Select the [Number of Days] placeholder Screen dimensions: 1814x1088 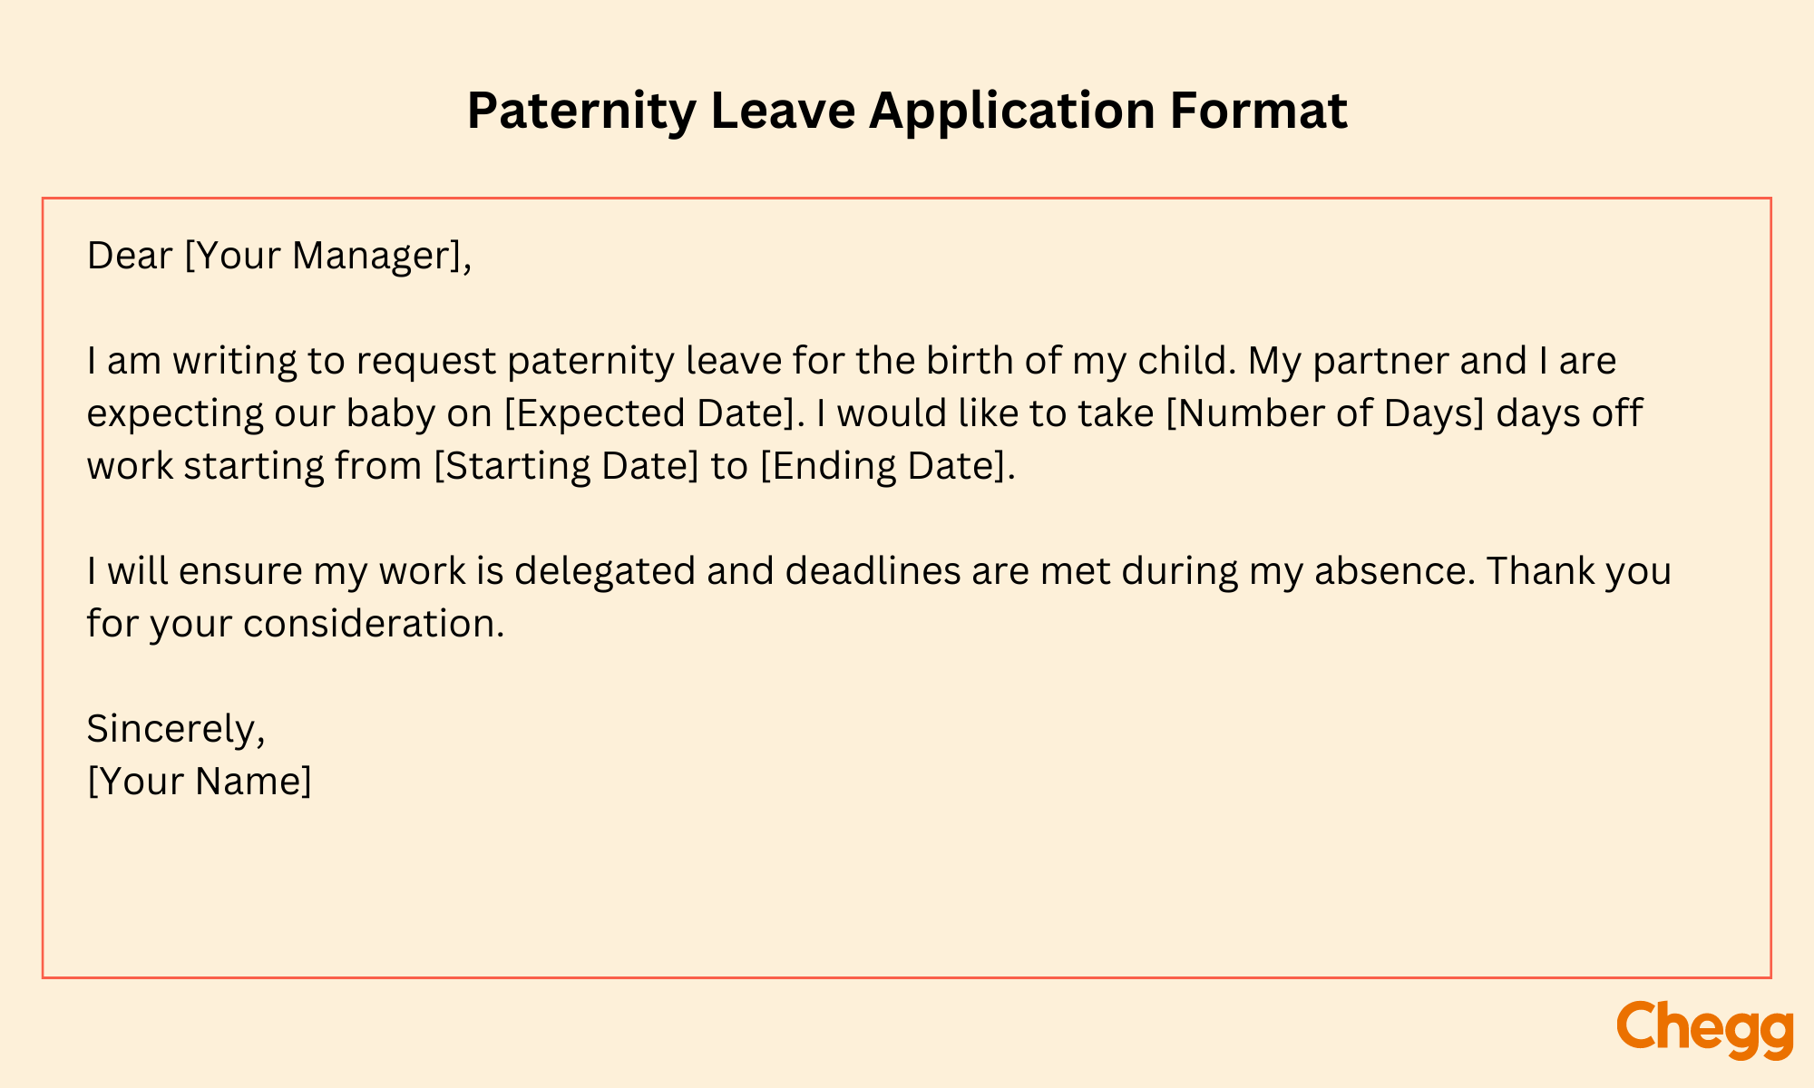click(1324, 413)
